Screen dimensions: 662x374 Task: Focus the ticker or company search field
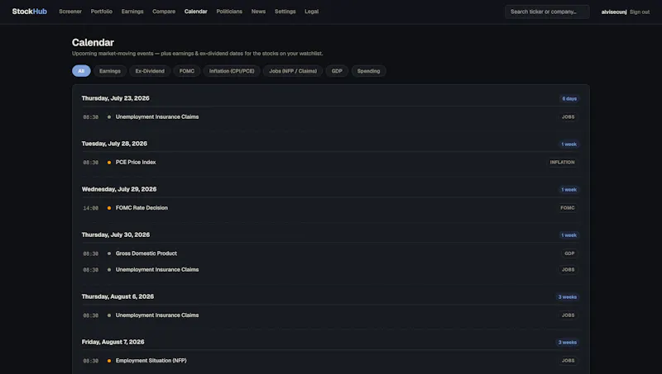(547, 12)
